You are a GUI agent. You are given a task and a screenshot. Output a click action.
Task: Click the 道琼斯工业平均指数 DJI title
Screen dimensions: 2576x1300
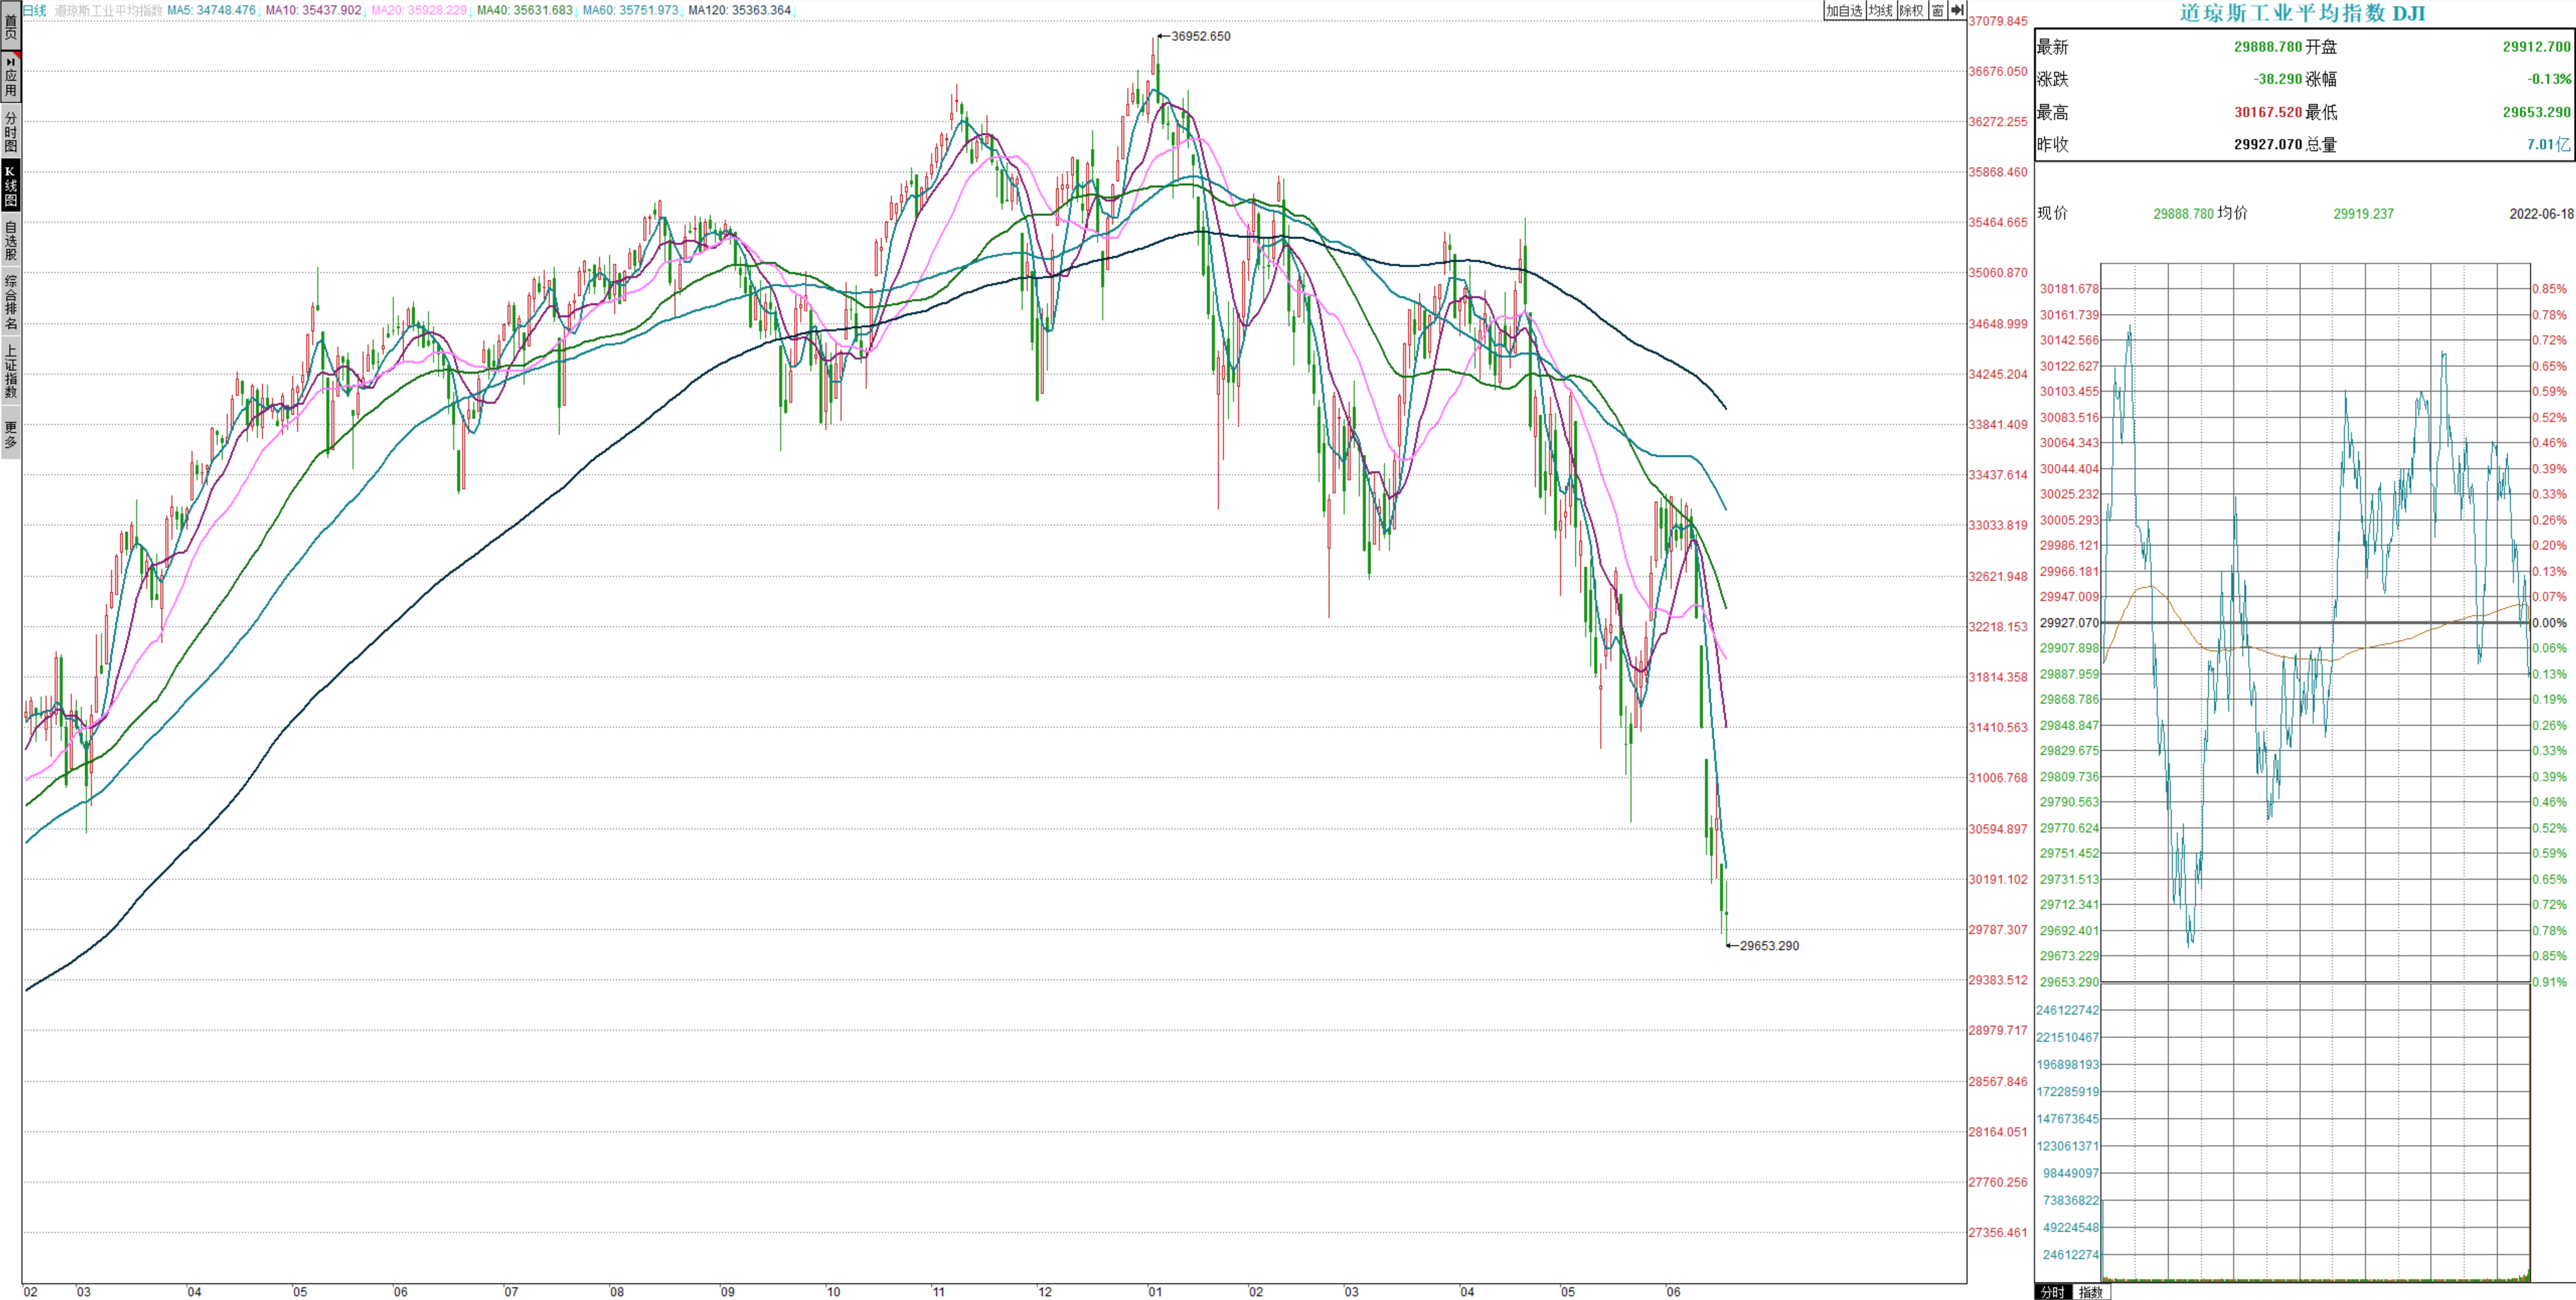(x=2302, y=13)
